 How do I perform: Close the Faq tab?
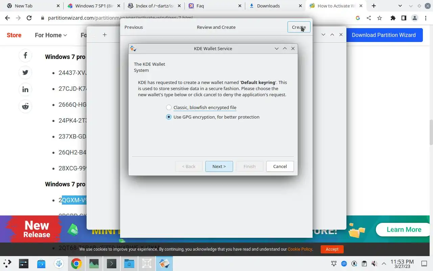click(240, 6)
